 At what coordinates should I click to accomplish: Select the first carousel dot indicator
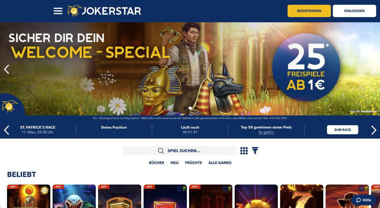[185, 108]
